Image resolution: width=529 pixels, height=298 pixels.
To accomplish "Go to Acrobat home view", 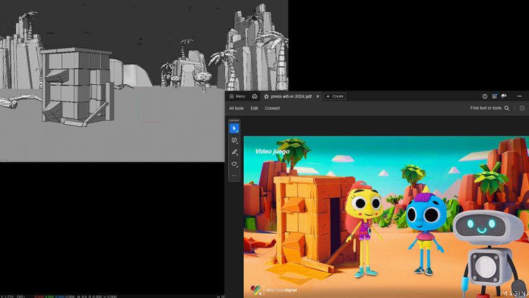I will [255, 97].
